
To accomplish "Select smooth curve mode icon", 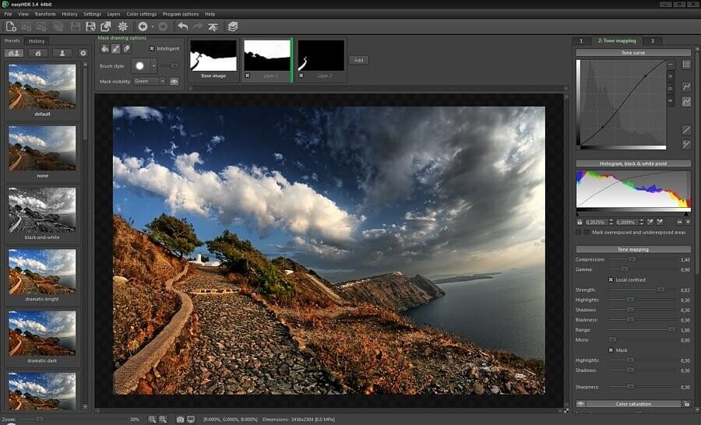I will tap(686, 102).
